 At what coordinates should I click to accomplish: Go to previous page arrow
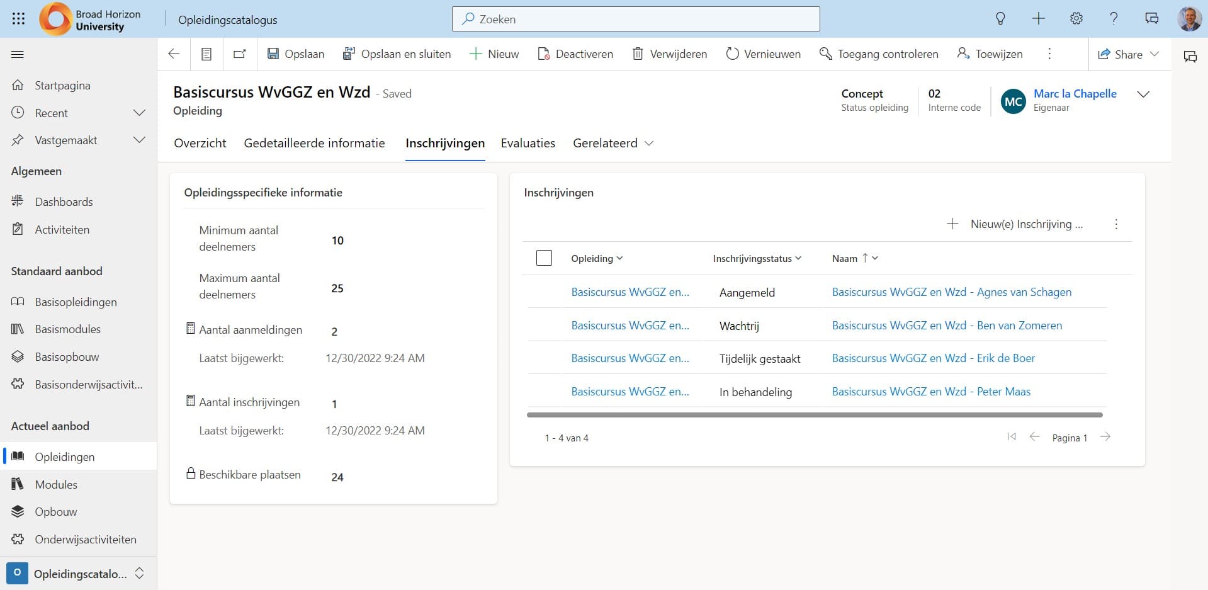point(1034,437)
